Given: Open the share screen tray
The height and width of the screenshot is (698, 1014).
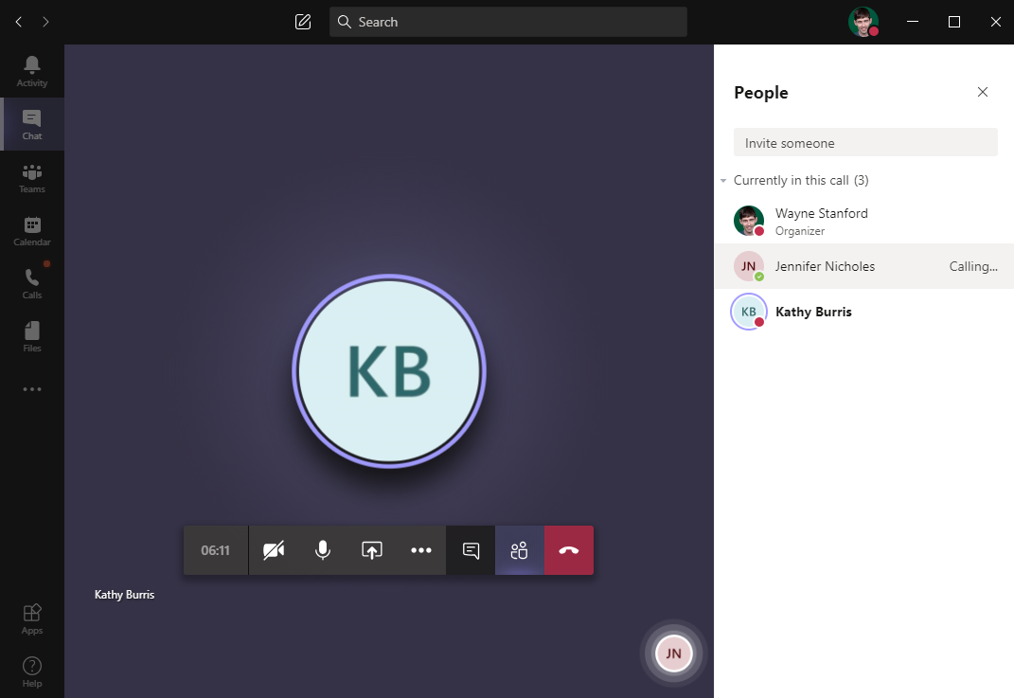Looking at the screenshot, I should coord(372,550).
